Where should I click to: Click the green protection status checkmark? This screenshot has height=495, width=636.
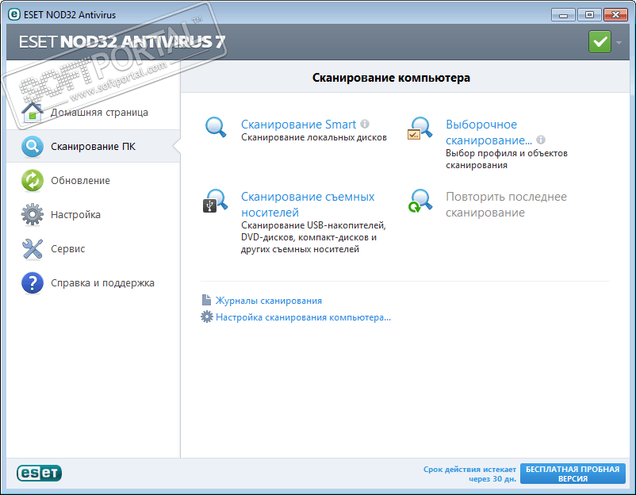(x=600, y=42)
